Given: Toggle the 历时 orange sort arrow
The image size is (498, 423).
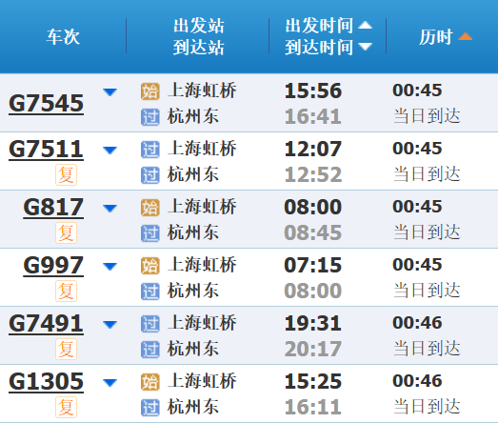Looking at the screenshot, I should pyautogui.click(x=466, y=36).
